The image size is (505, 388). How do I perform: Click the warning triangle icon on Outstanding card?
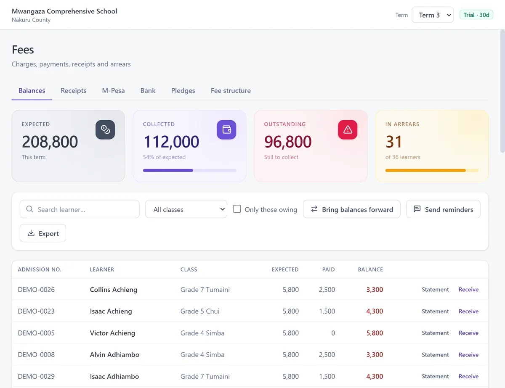tap(348, 130)
